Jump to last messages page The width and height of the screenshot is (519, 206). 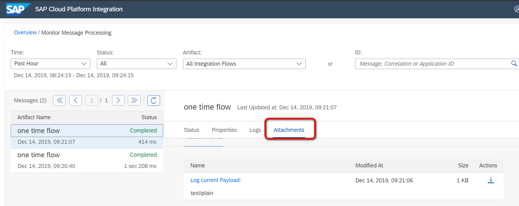134,100
